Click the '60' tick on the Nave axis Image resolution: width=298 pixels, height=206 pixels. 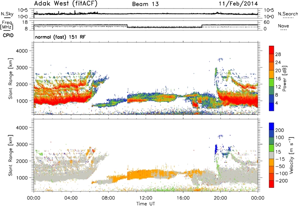click(x=267, y=22)
